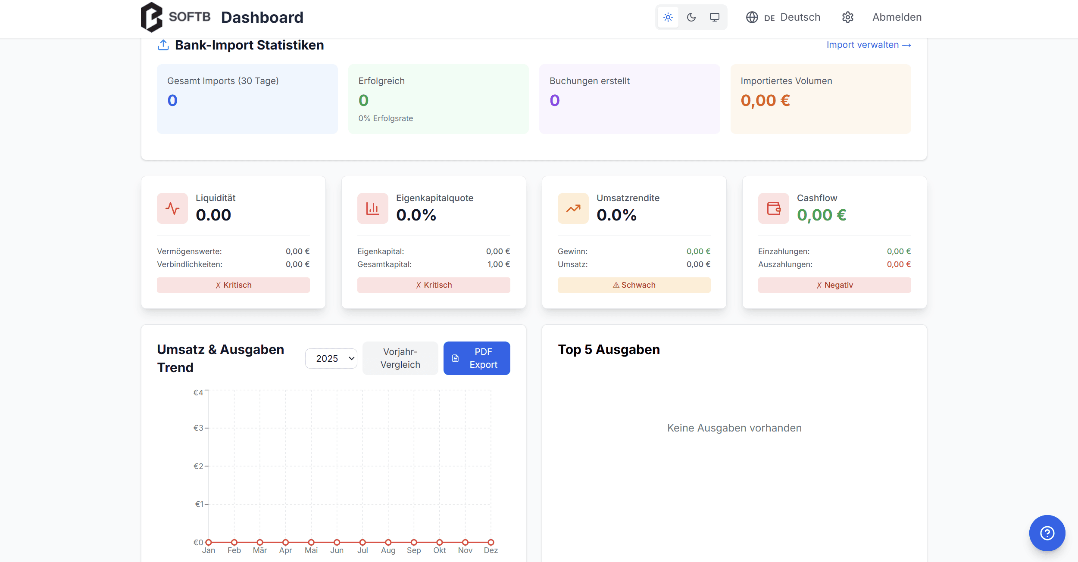The height and width of the screenshot is (562, 1078).
Task: Open the 2025 year dropdown
Action: [331, 358]
